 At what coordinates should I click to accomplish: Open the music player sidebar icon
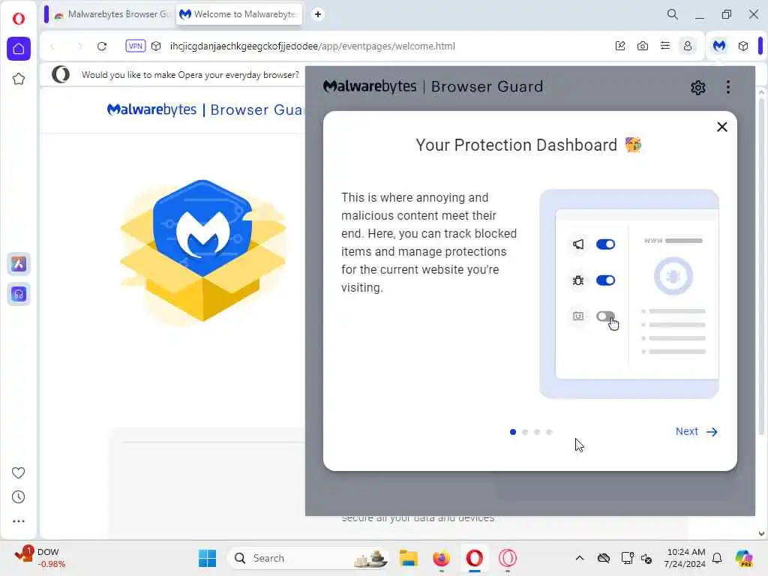(x=19, y=294)
